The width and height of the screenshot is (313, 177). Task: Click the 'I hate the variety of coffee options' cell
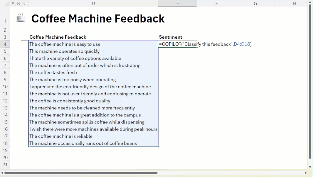click(75, 58)
